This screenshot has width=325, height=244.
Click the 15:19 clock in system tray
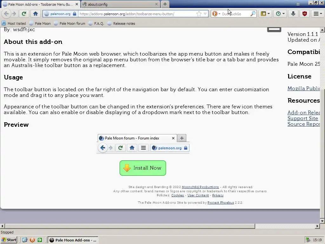click(317, 240)
